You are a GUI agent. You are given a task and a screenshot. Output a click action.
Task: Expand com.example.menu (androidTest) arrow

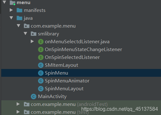click(18, 104)
